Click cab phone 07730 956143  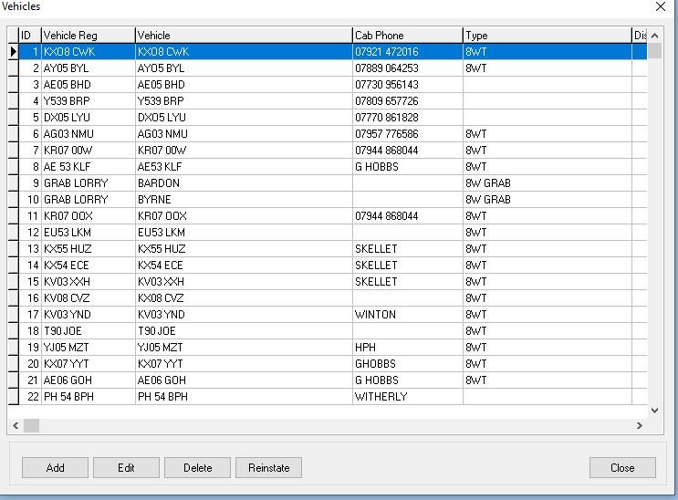(x=408, y=85)
